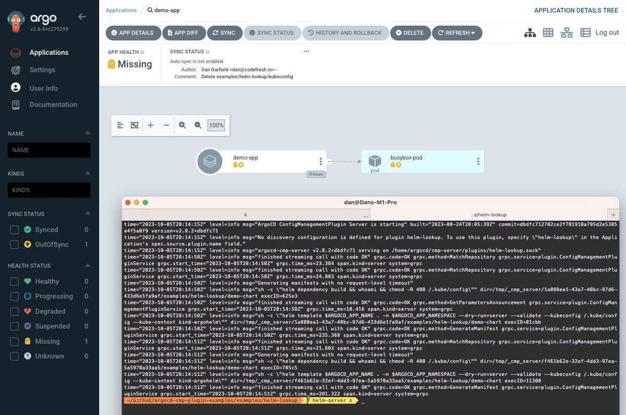This screenshot has width=626, height=415.
Task: Click the Applications breadcrumb link
Action: [x=121, y=10]
